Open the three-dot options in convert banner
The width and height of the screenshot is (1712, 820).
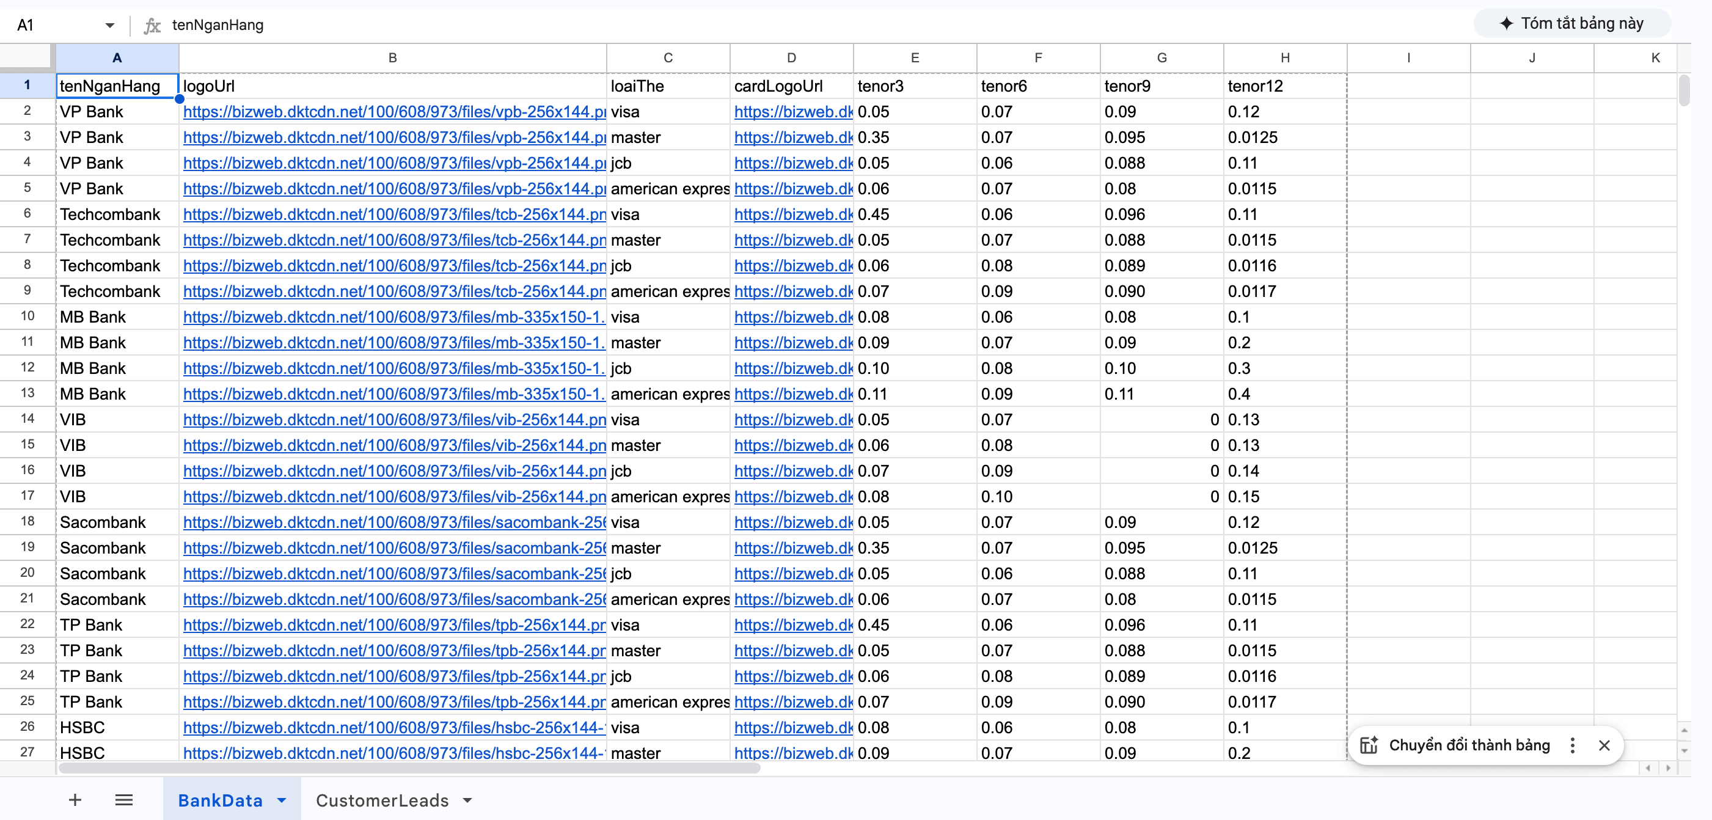pos(1571,745)
